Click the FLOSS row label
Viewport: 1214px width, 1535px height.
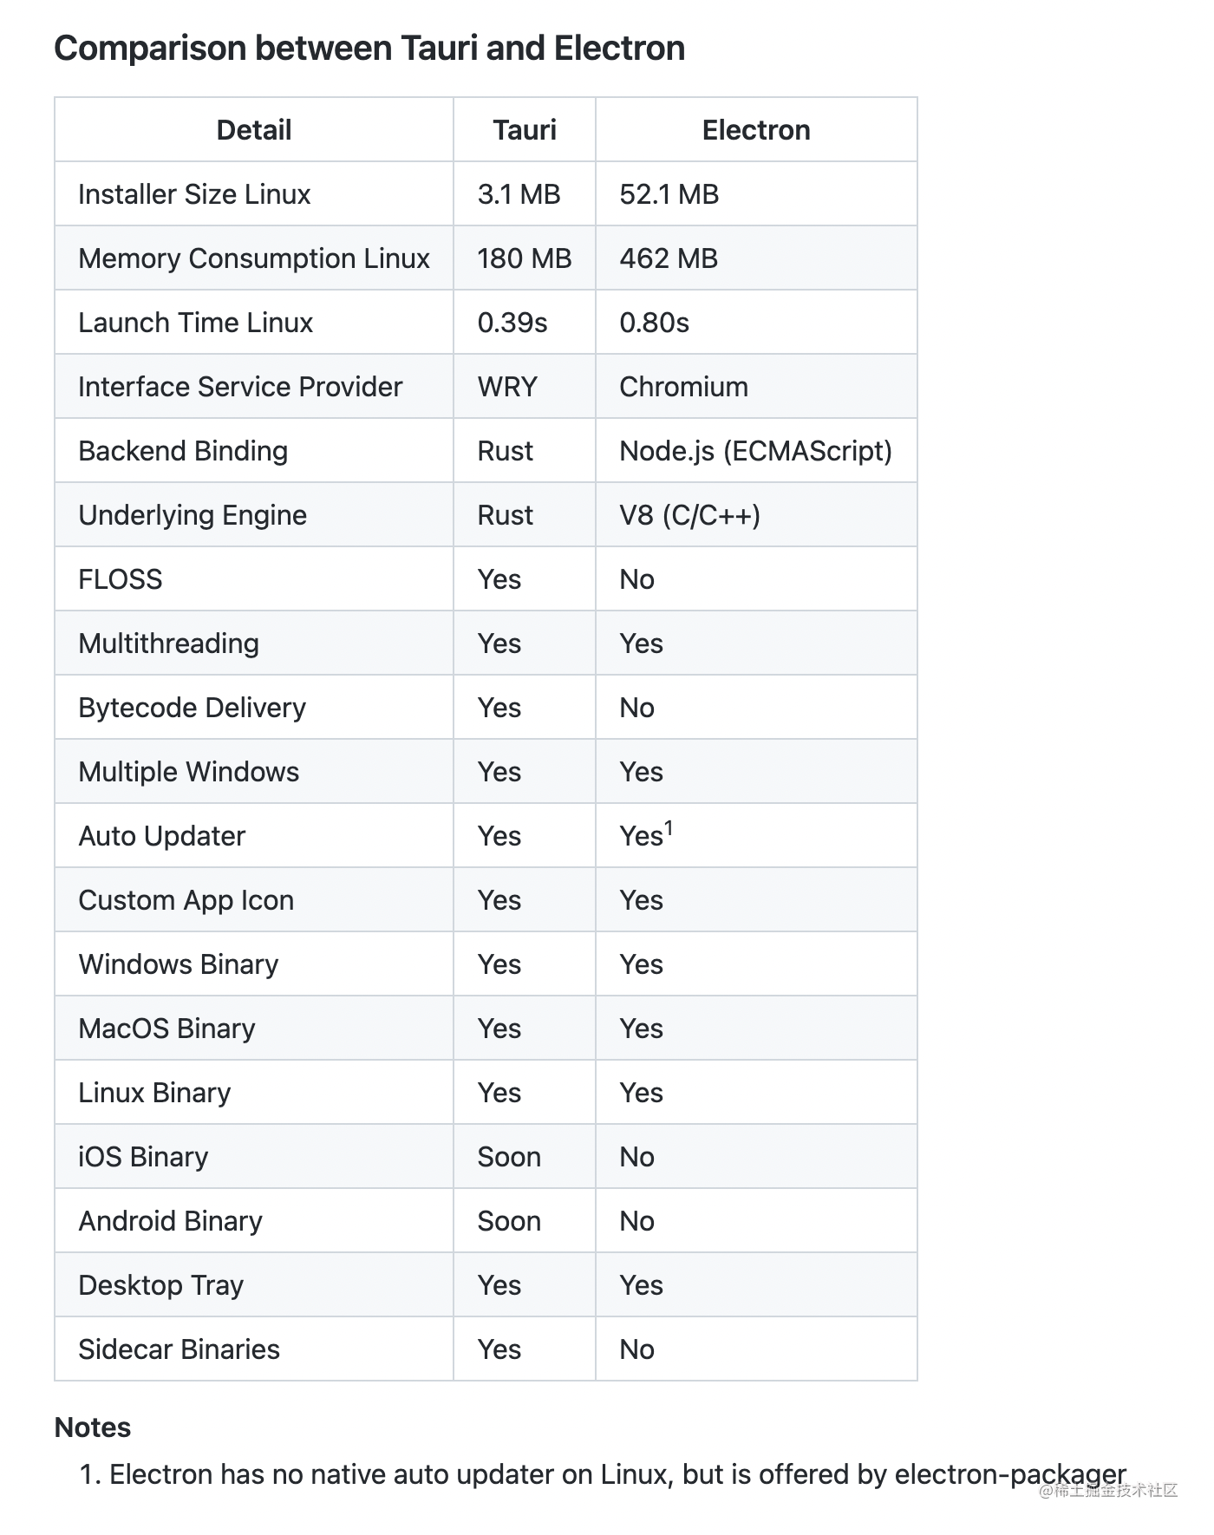tap(120, 579)
